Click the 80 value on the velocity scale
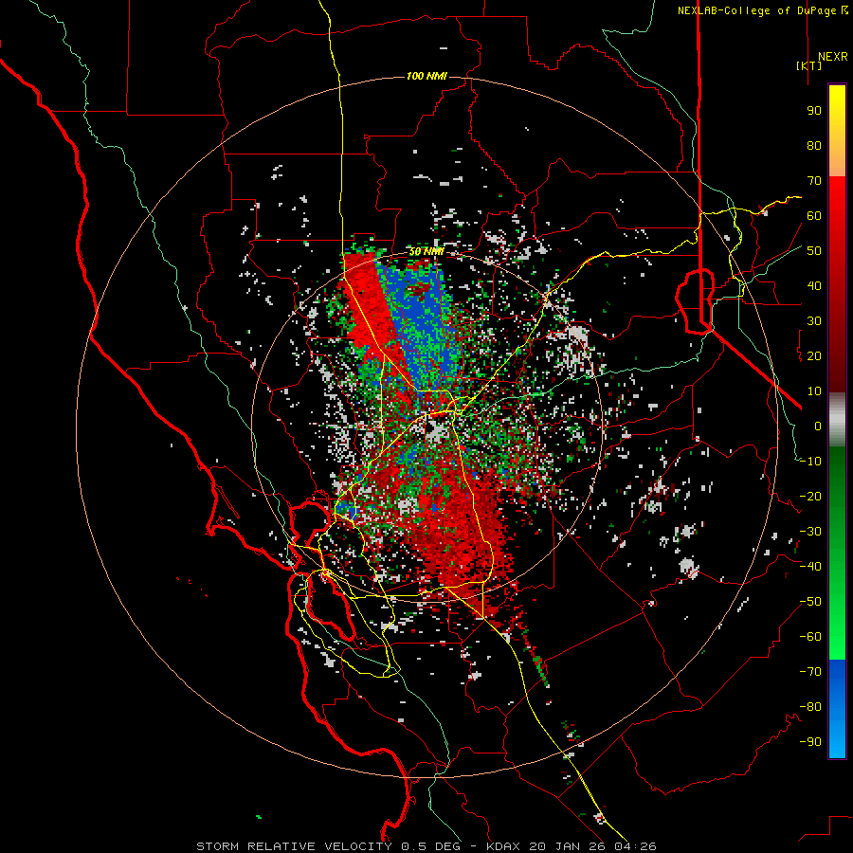The width and height of the screenshot is (853, 853). [814, 145]
